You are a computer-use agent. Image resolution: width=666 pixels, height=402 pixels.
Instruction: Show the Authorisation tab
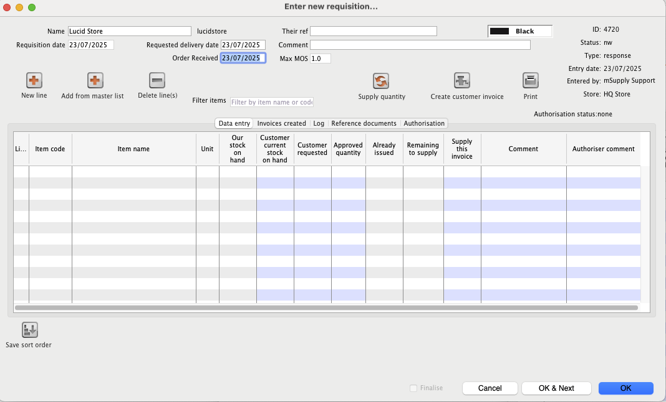(424, 123)
